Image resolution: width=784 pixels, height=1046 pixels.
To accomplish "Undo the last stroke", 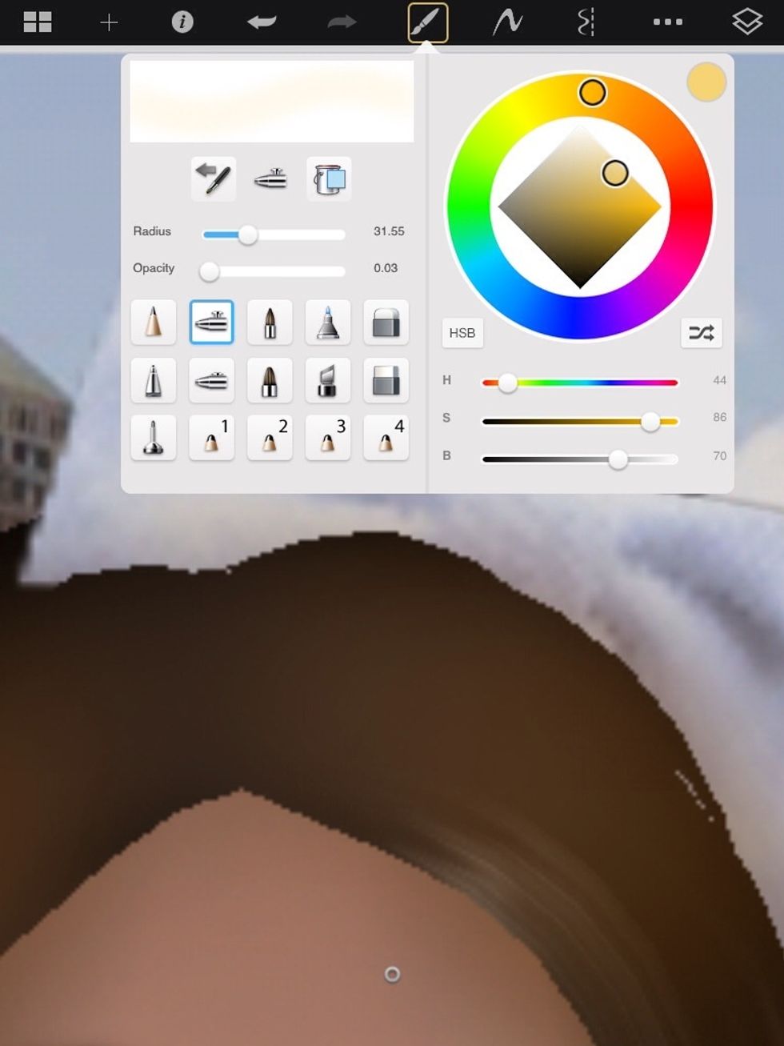I will pyautogui.click(x=262, y=22).
